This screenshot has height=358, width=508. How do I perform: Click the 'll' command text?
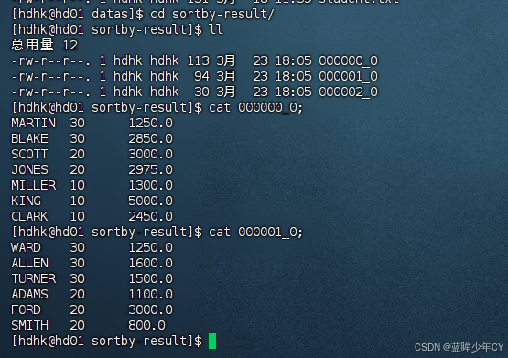click(x=216, y=29)
